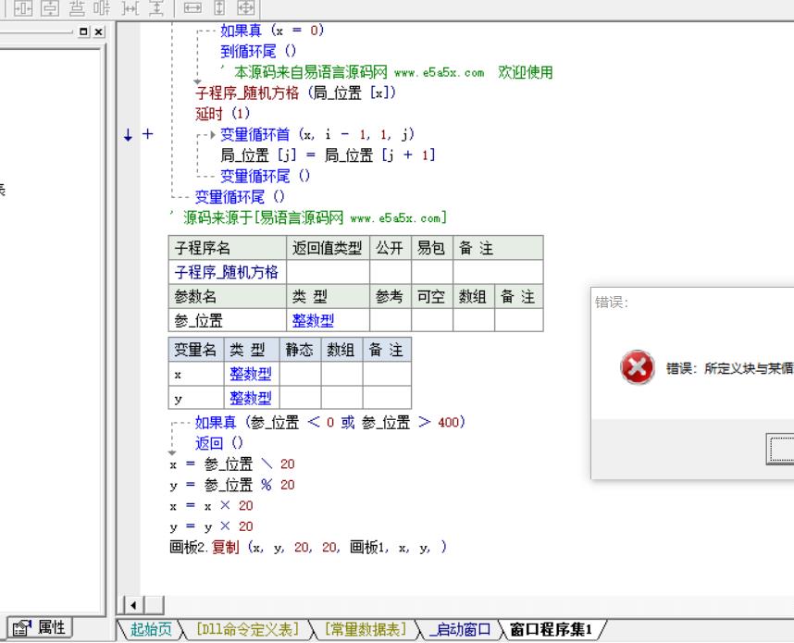This screenshot has width=794, height=643.
Task: Click the outer 变量循环尾 () line
Action: tap(240, 196)
